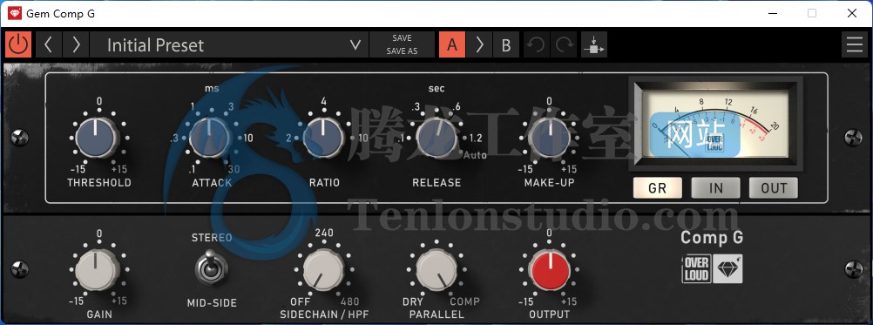Click the red Output knob
The image size is (873, 325).
click(x=549, y=269)
